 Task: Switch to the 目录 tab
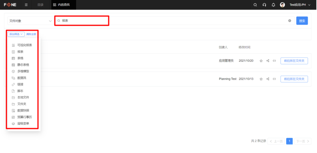click(40, 5)
